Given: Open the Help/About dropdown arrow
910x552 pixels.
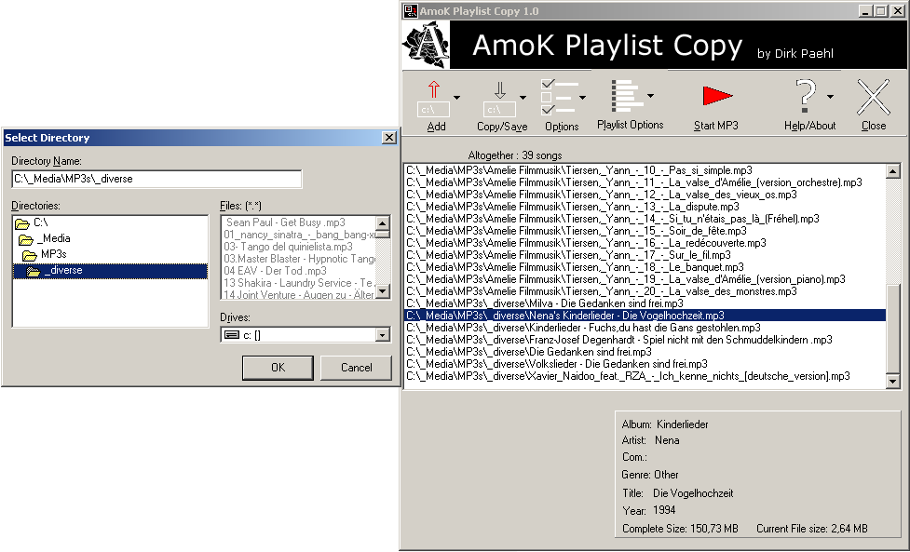Looking at the screenshot, I should pos(831,97).
